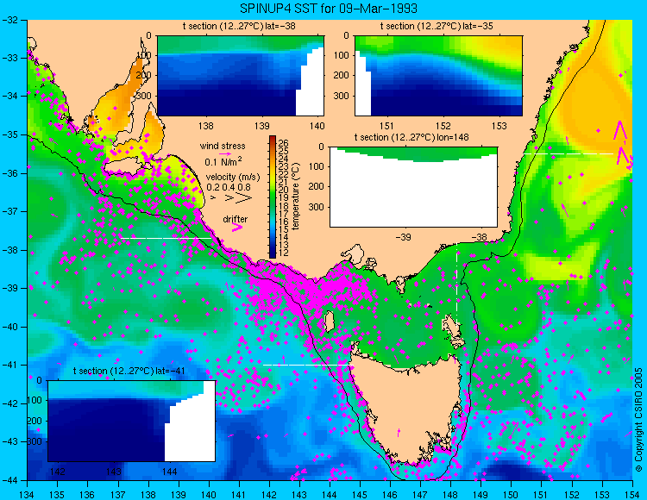Viewport: 647px width, 500px height.
Task: Click the 't section (12..27°C) lat=-38' heading
Action: click(x=239, y=27)
